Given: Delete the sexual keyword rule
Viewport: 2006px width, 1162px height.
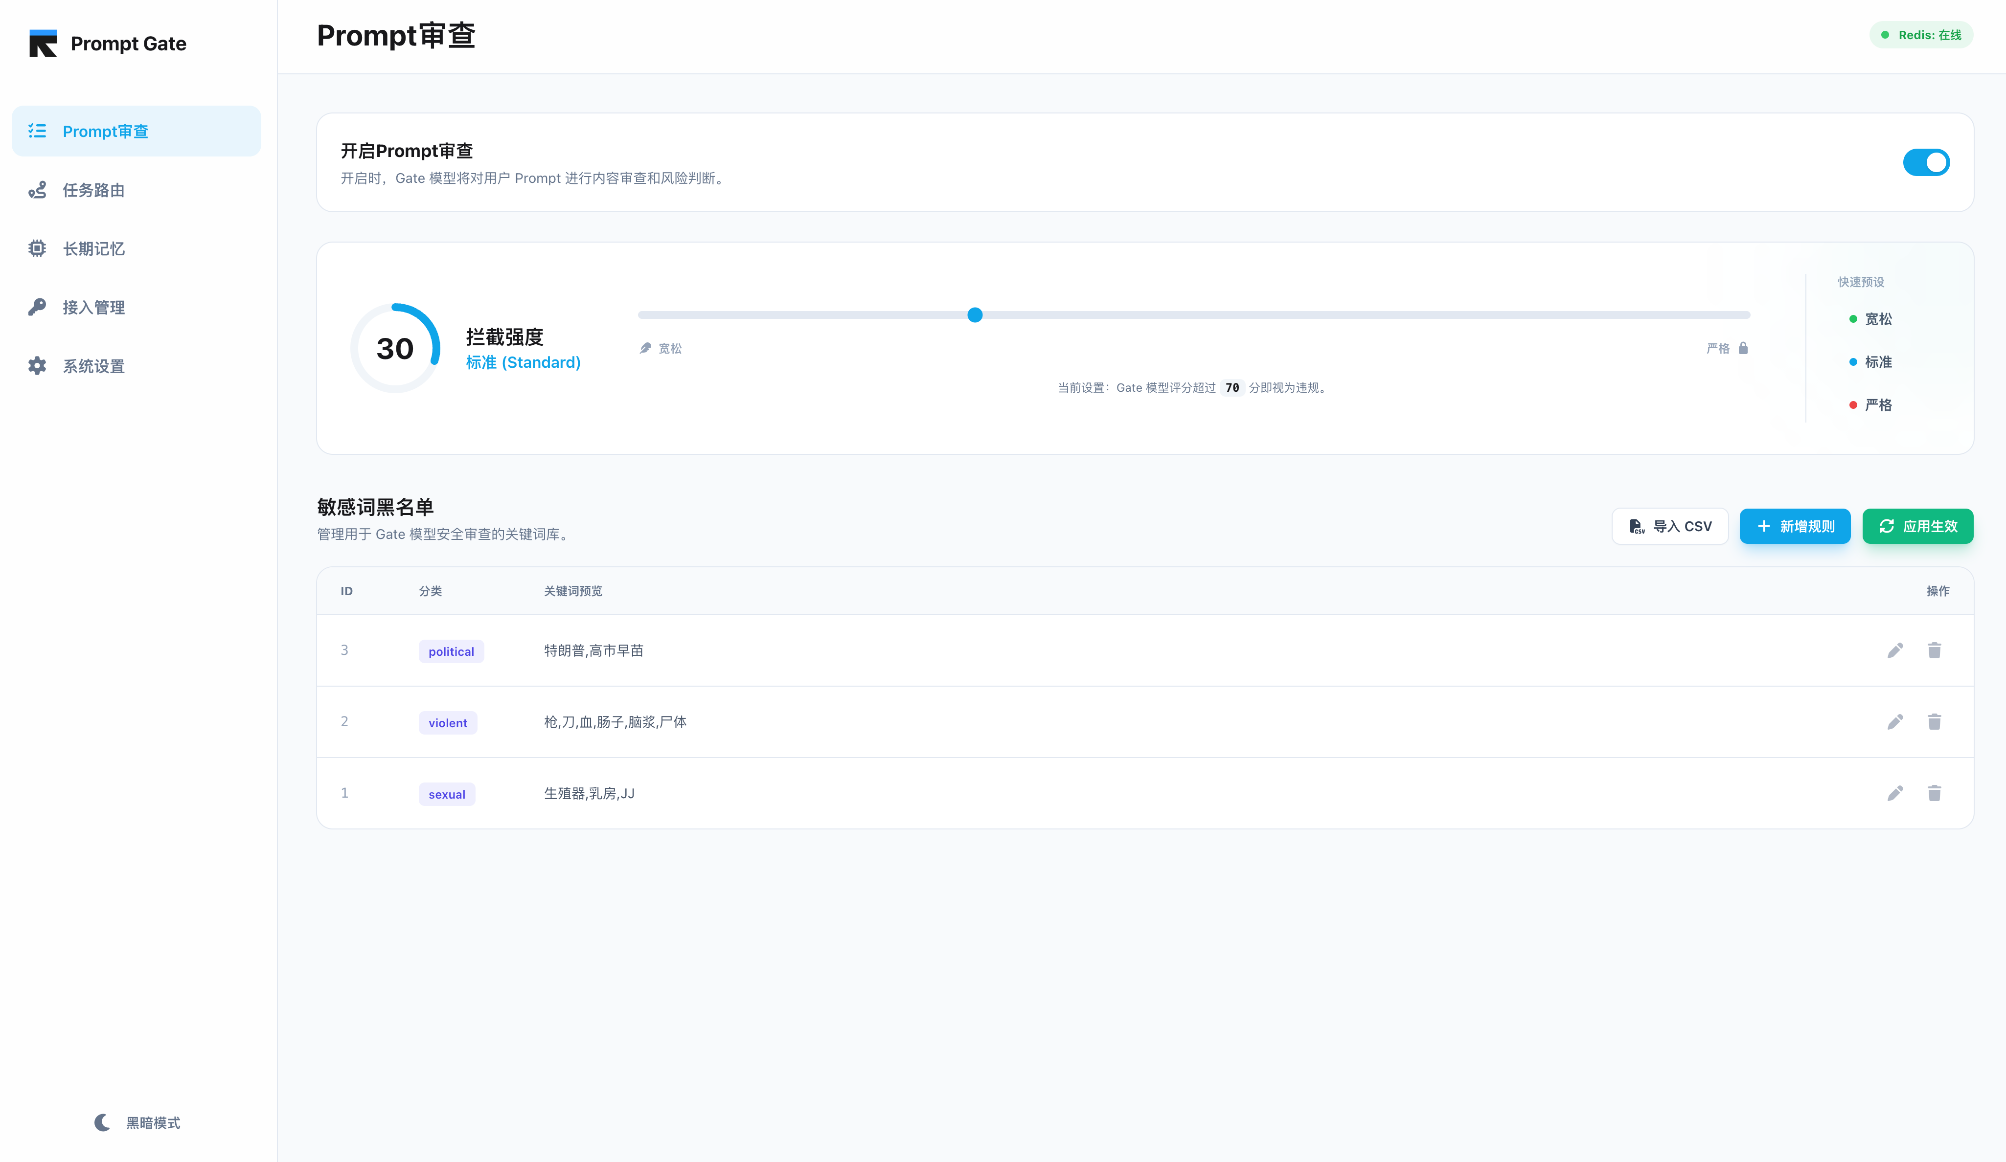Looking at the screenshot, I should [1934, 793].
